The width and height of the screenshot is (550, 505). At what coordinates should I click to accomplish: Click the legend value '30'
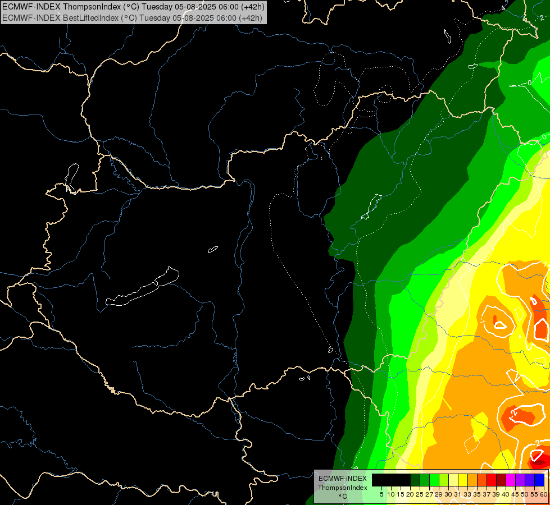pyautogui.click(x=448, y=494)
